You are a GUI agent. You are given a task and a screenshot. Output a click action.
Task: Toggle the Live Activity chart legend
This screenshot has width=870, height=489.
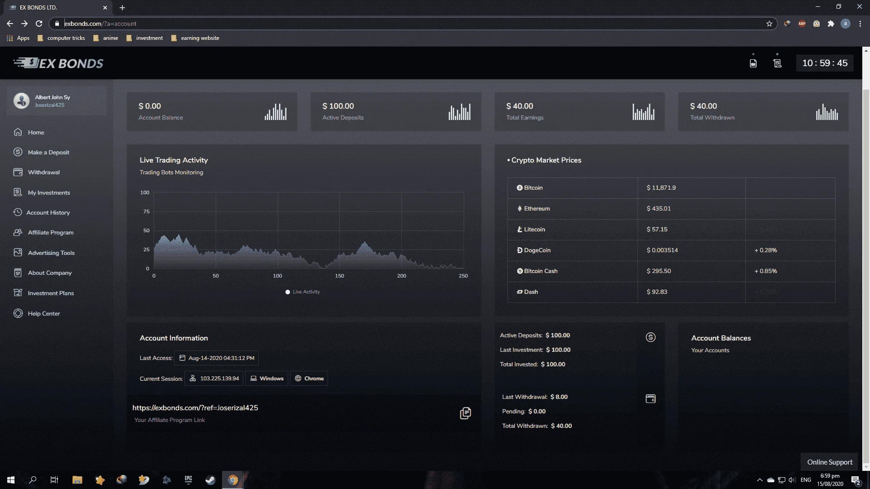pyautogui.click(x=303, y=292)
